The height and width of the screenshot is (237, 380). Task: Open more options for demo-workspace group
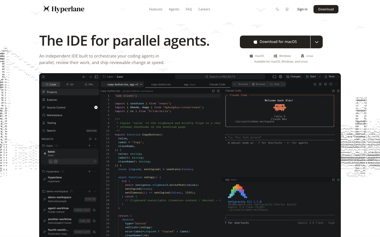click(95, 191)
